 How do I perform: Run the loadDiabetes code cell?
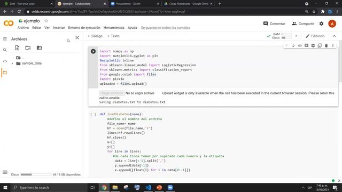click(x=93, y=114)
